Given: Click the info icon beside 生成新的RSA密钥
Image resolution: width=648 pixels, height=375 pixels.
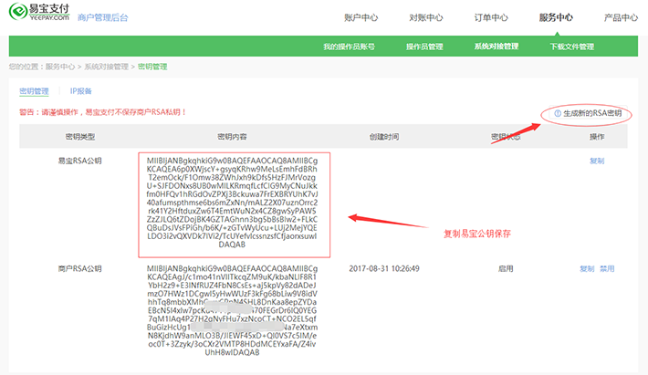Looking at the screenshot, I should click(557, 113).
